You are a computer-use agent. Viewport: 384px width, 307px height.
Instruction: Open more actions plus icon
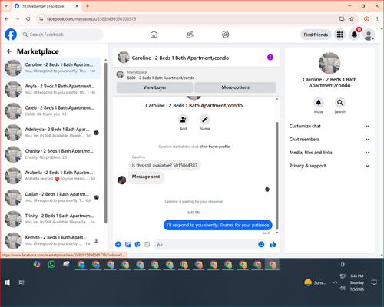coord(118,244)
